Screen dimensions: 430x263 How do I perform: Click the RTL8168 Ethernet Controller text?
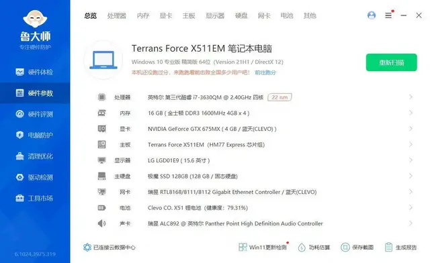(x=232, y=192)
